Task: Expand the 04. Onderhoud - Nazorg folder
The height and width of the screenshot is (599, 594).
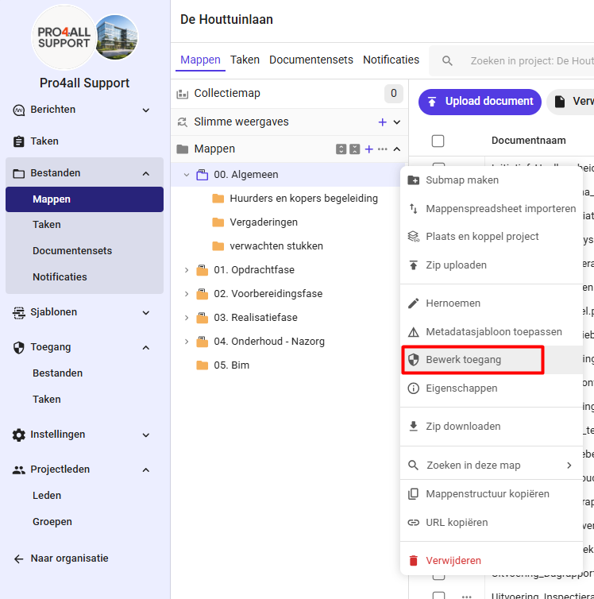Action: pyautogui.click(x=187, y=342)
